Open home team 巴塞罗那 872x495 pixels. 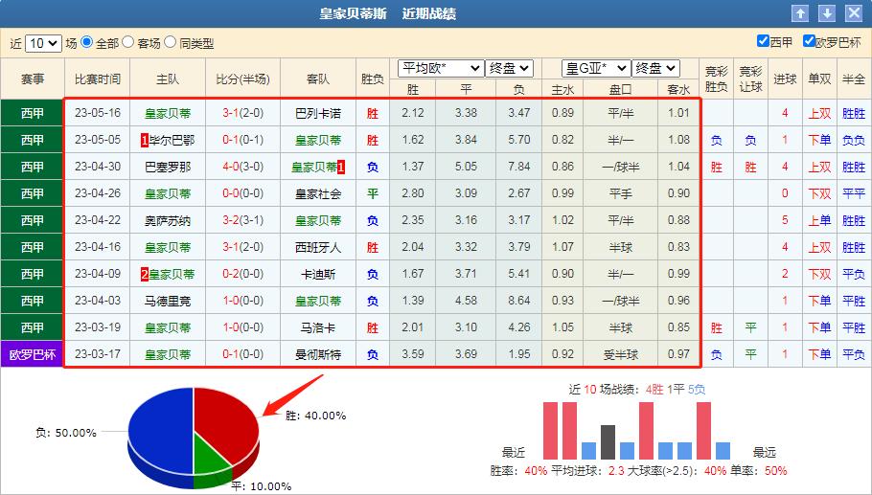168,167
